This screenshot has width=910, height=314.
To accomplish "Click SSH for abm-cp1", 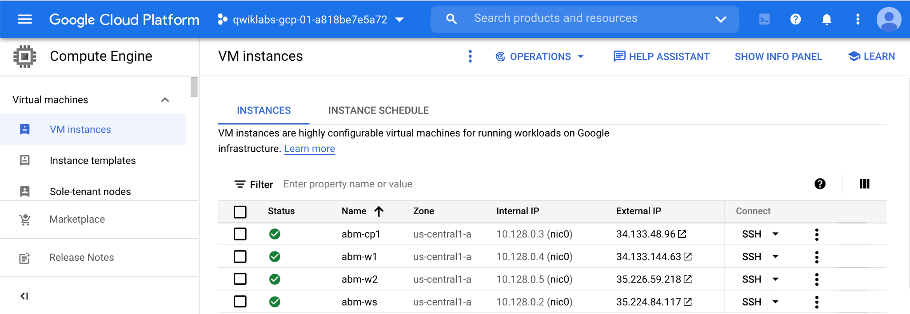I will pyautogui.click(x=751, y=234).
